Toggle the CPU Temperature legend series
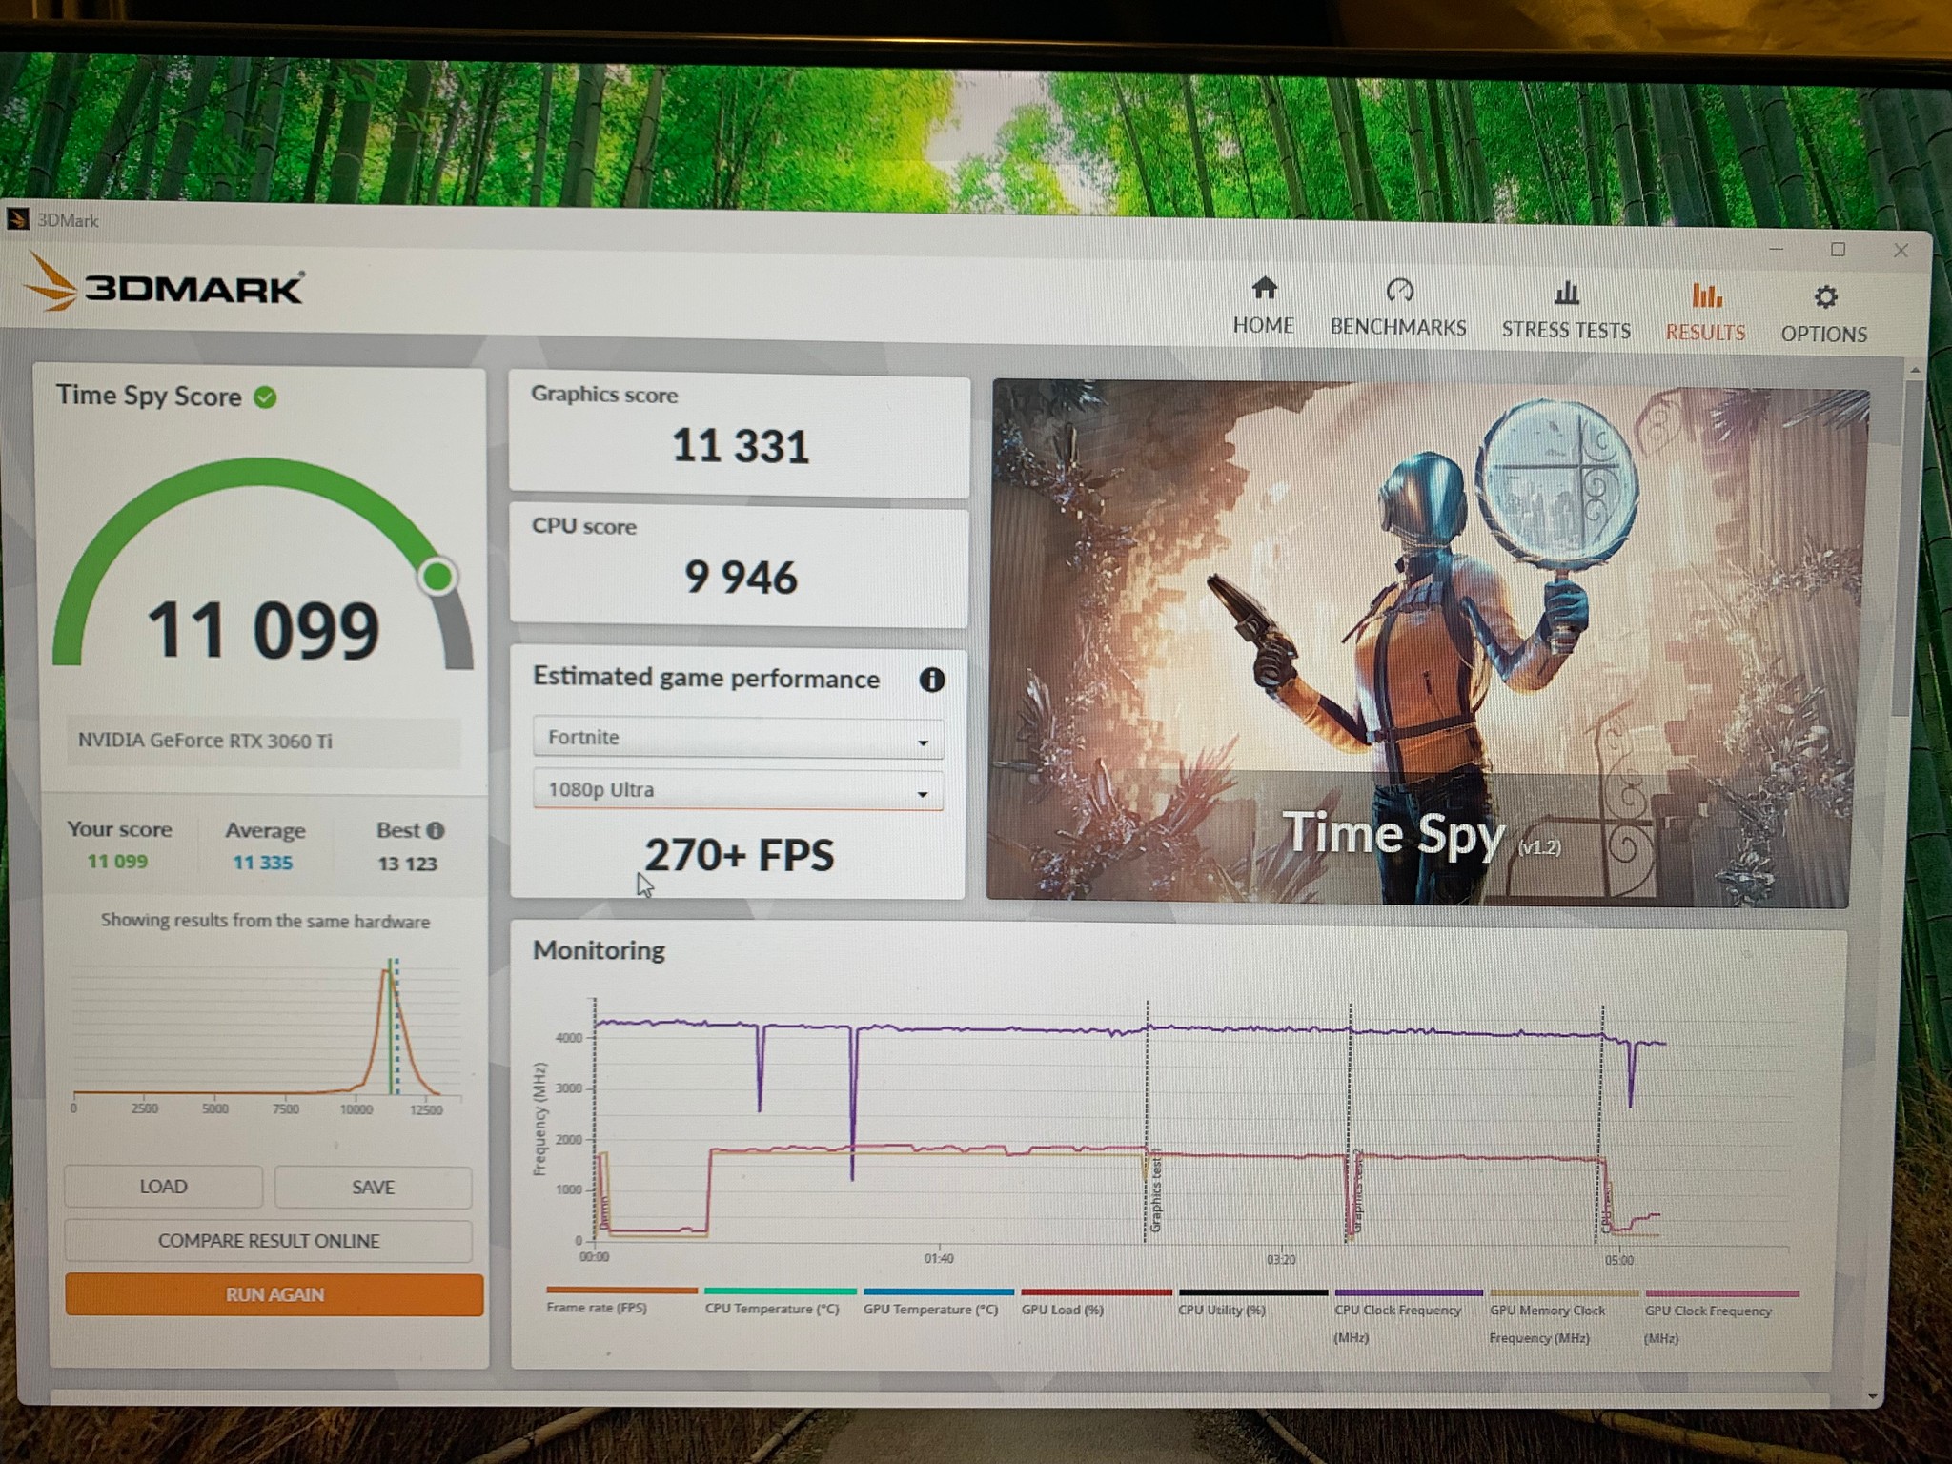Screen dimensions: 1952x1464 [779, 1302]
